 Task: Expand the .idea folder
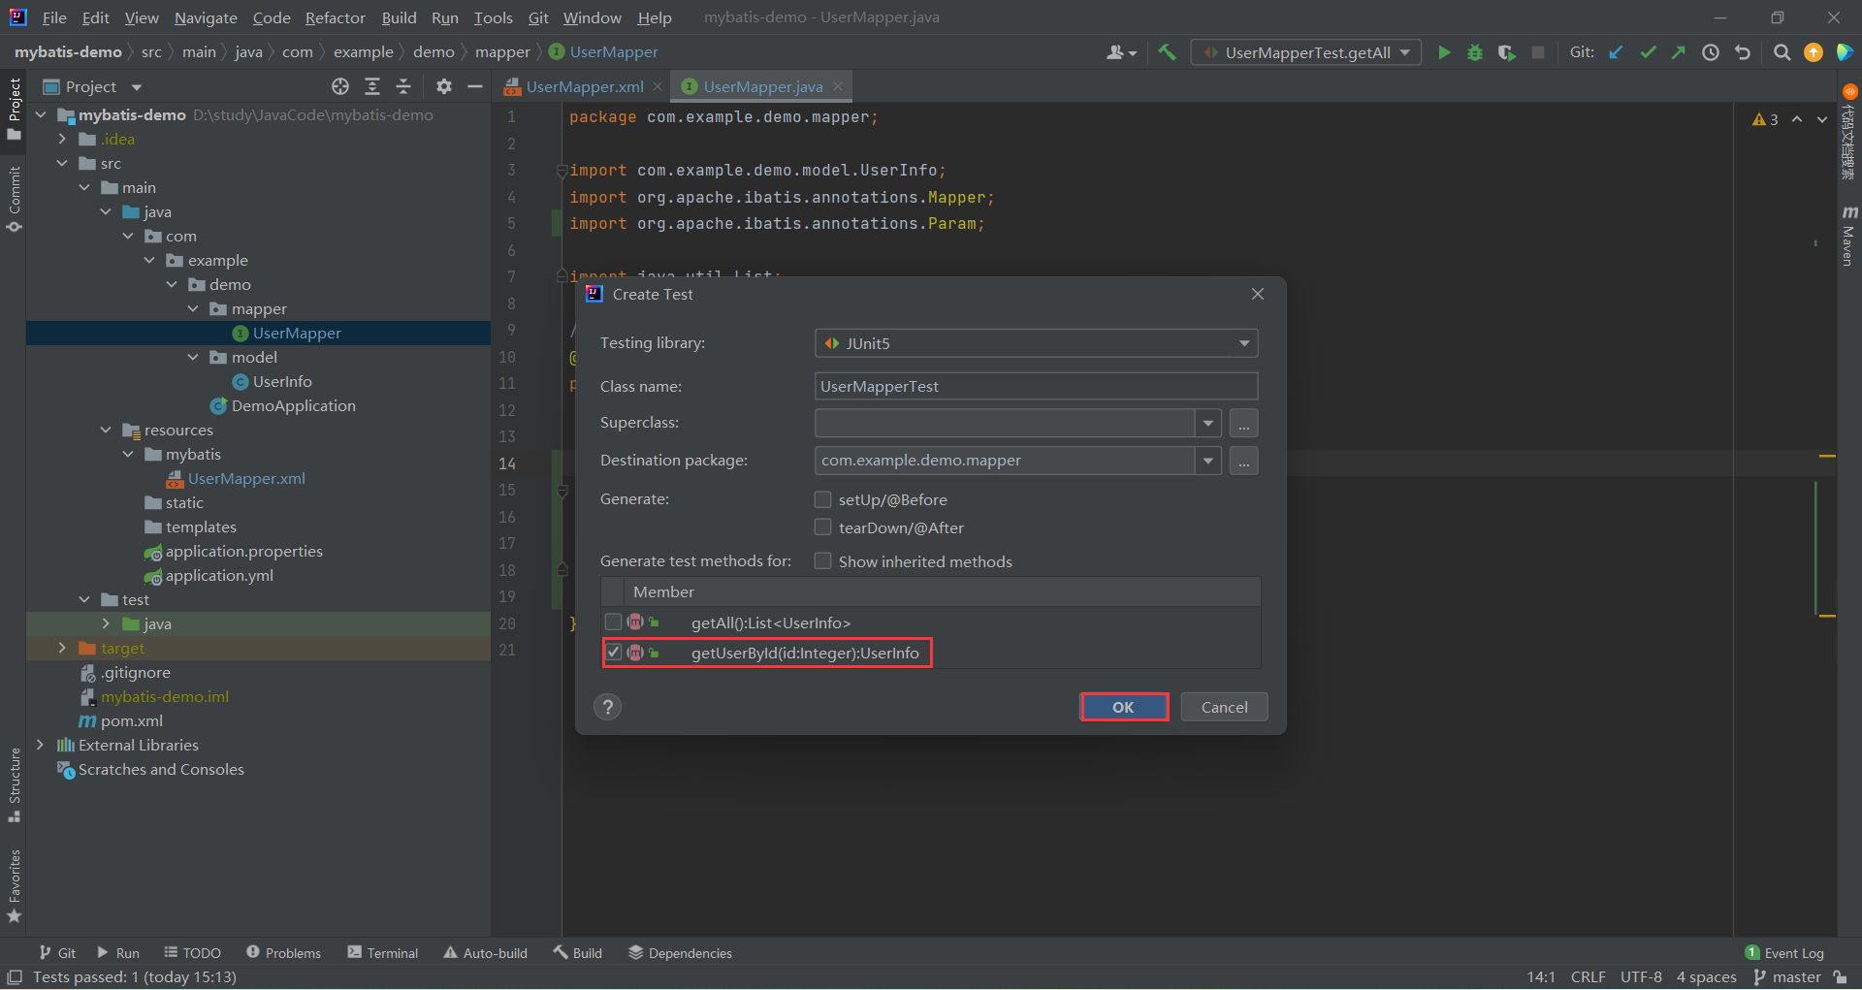coord(62,139)
